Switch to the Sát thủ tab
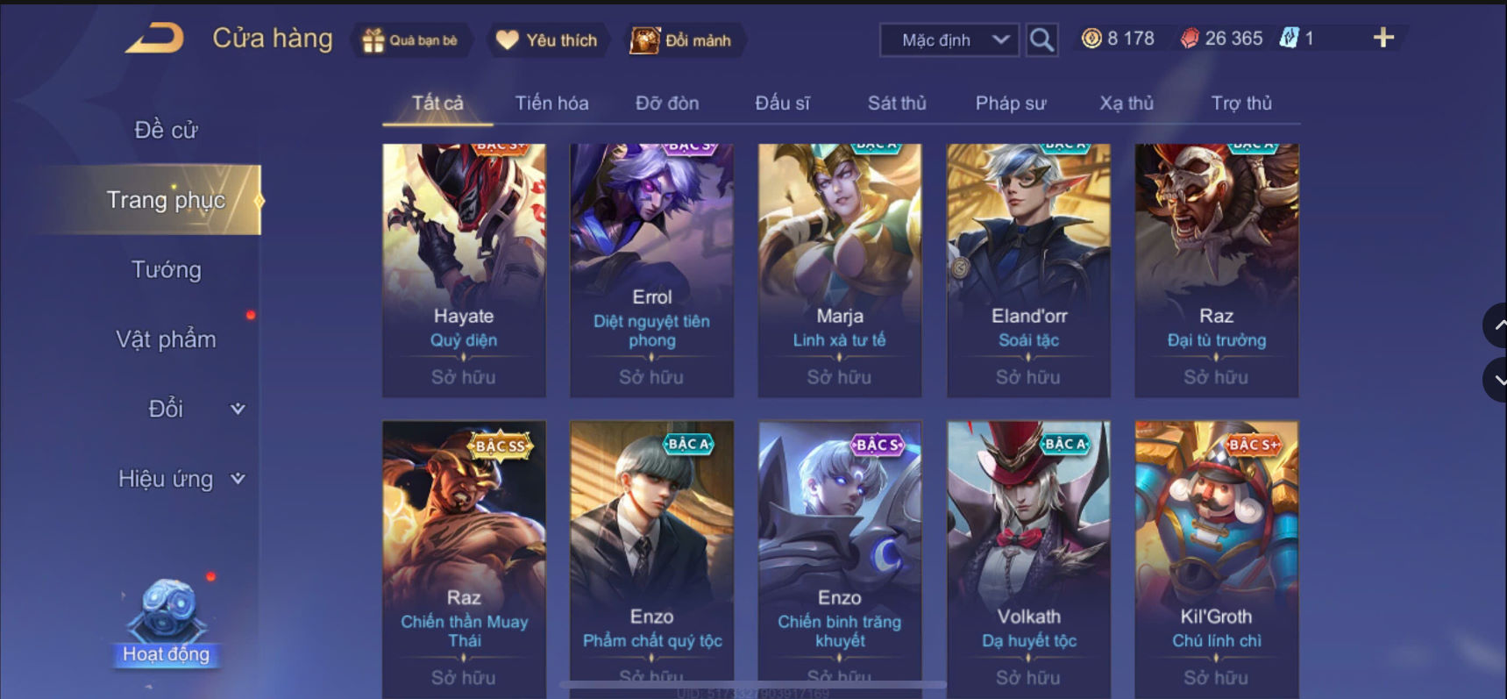This screenshot has height=699, width=1507. point(897,103)
